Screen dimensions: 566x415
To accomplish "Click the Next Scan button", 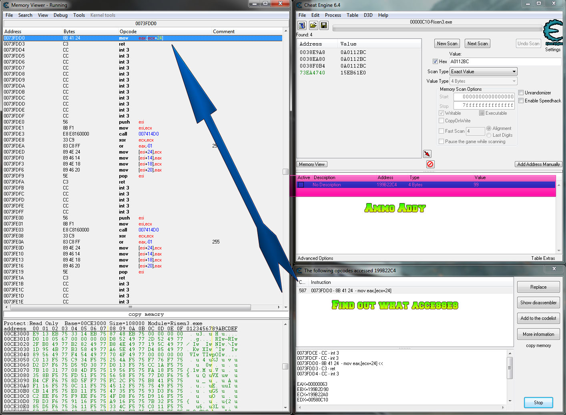I will click(x=477, y=44).
